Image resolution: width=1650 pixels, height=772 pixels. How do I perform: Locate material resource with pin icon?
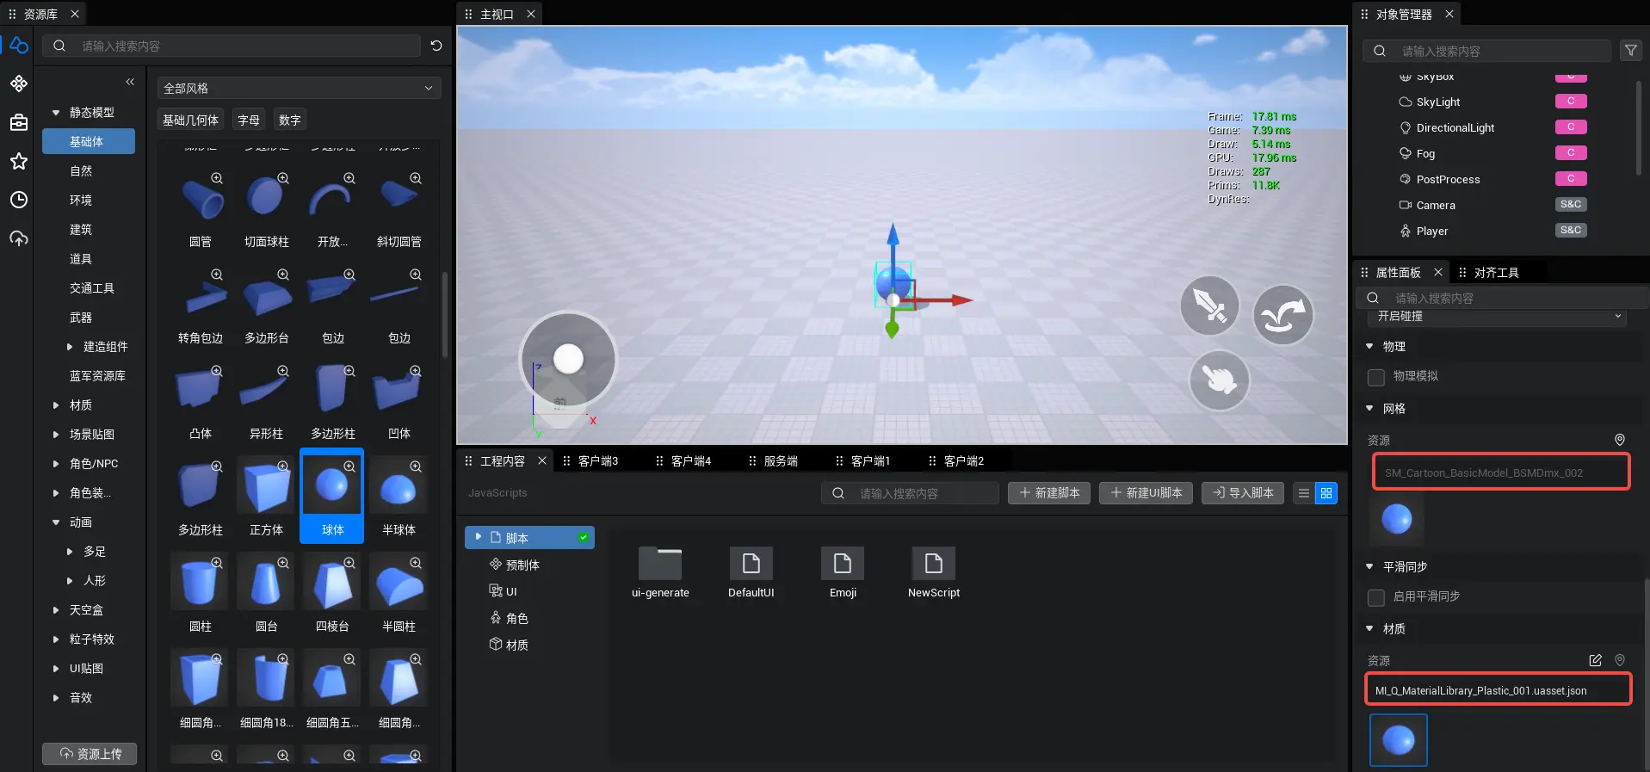point(1620,660)
